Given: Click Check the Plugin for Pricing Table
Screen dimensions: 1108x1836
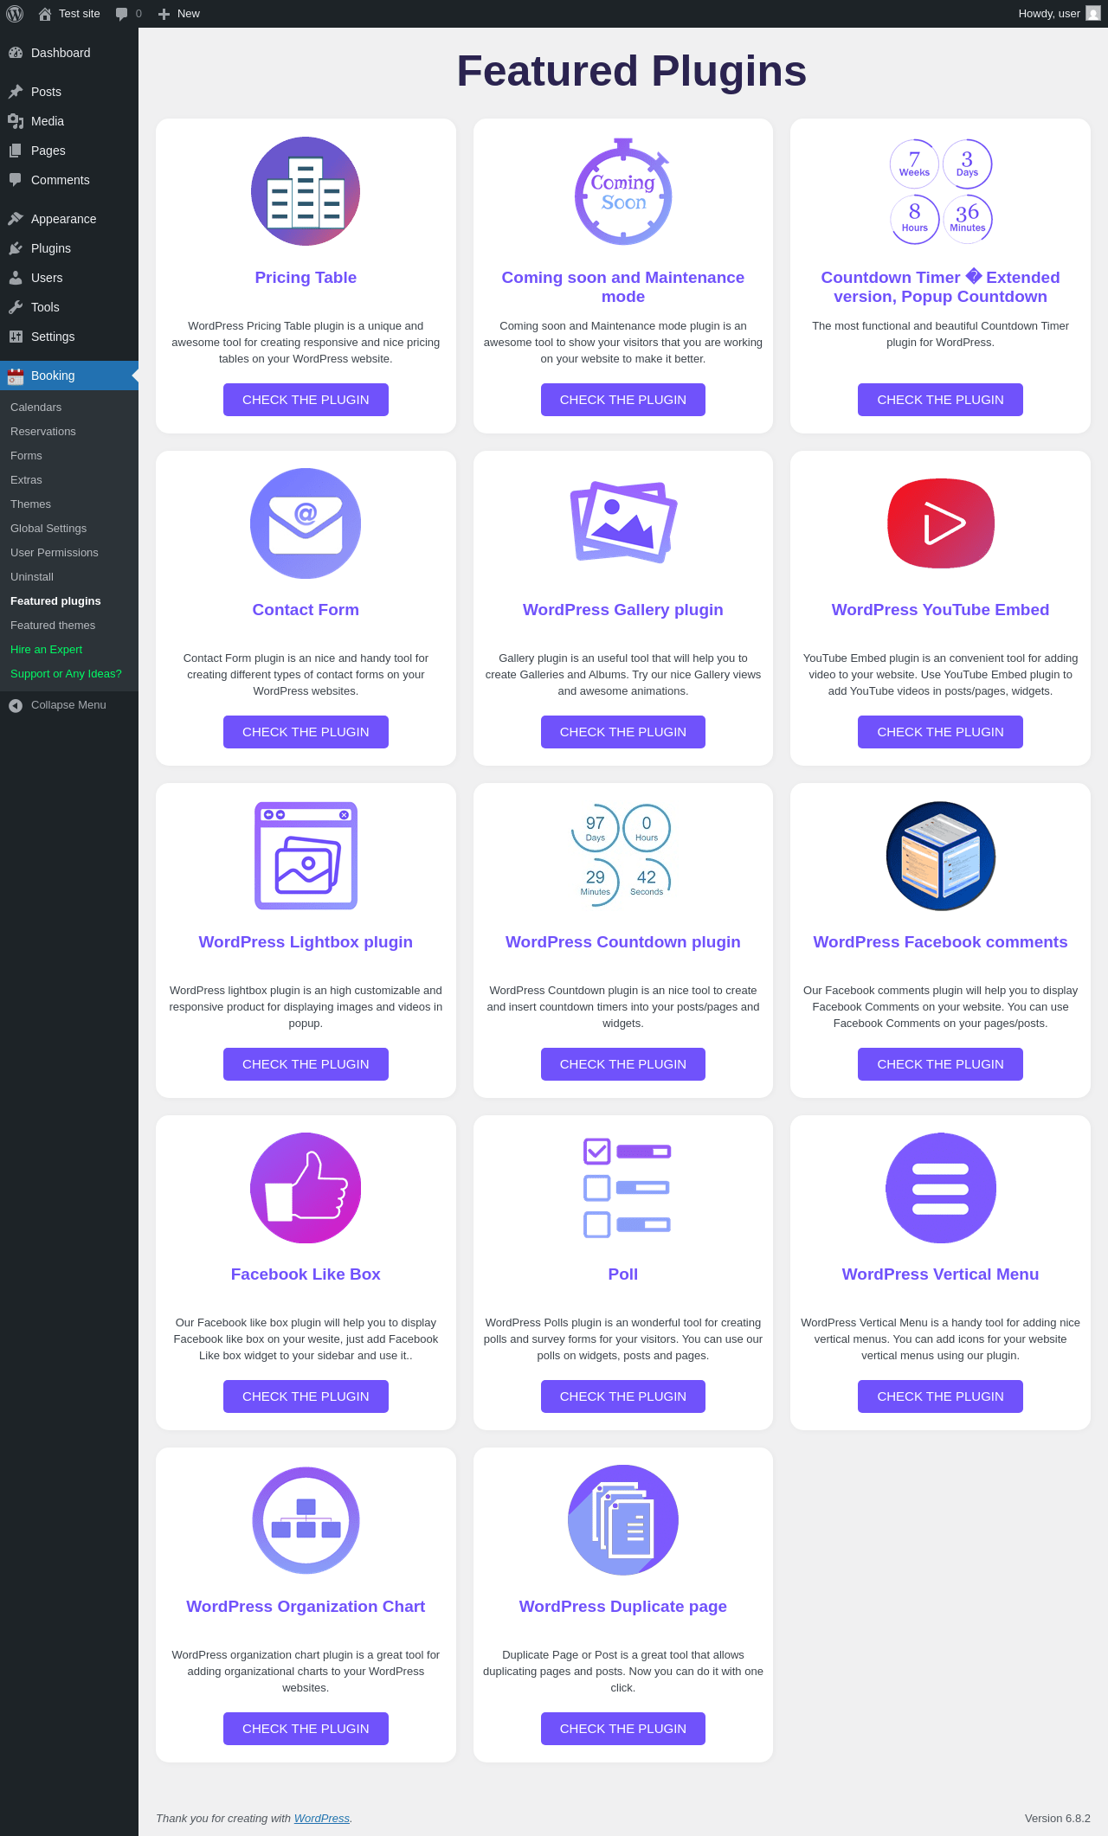Looking at the screenshot, I should point(306,400).
